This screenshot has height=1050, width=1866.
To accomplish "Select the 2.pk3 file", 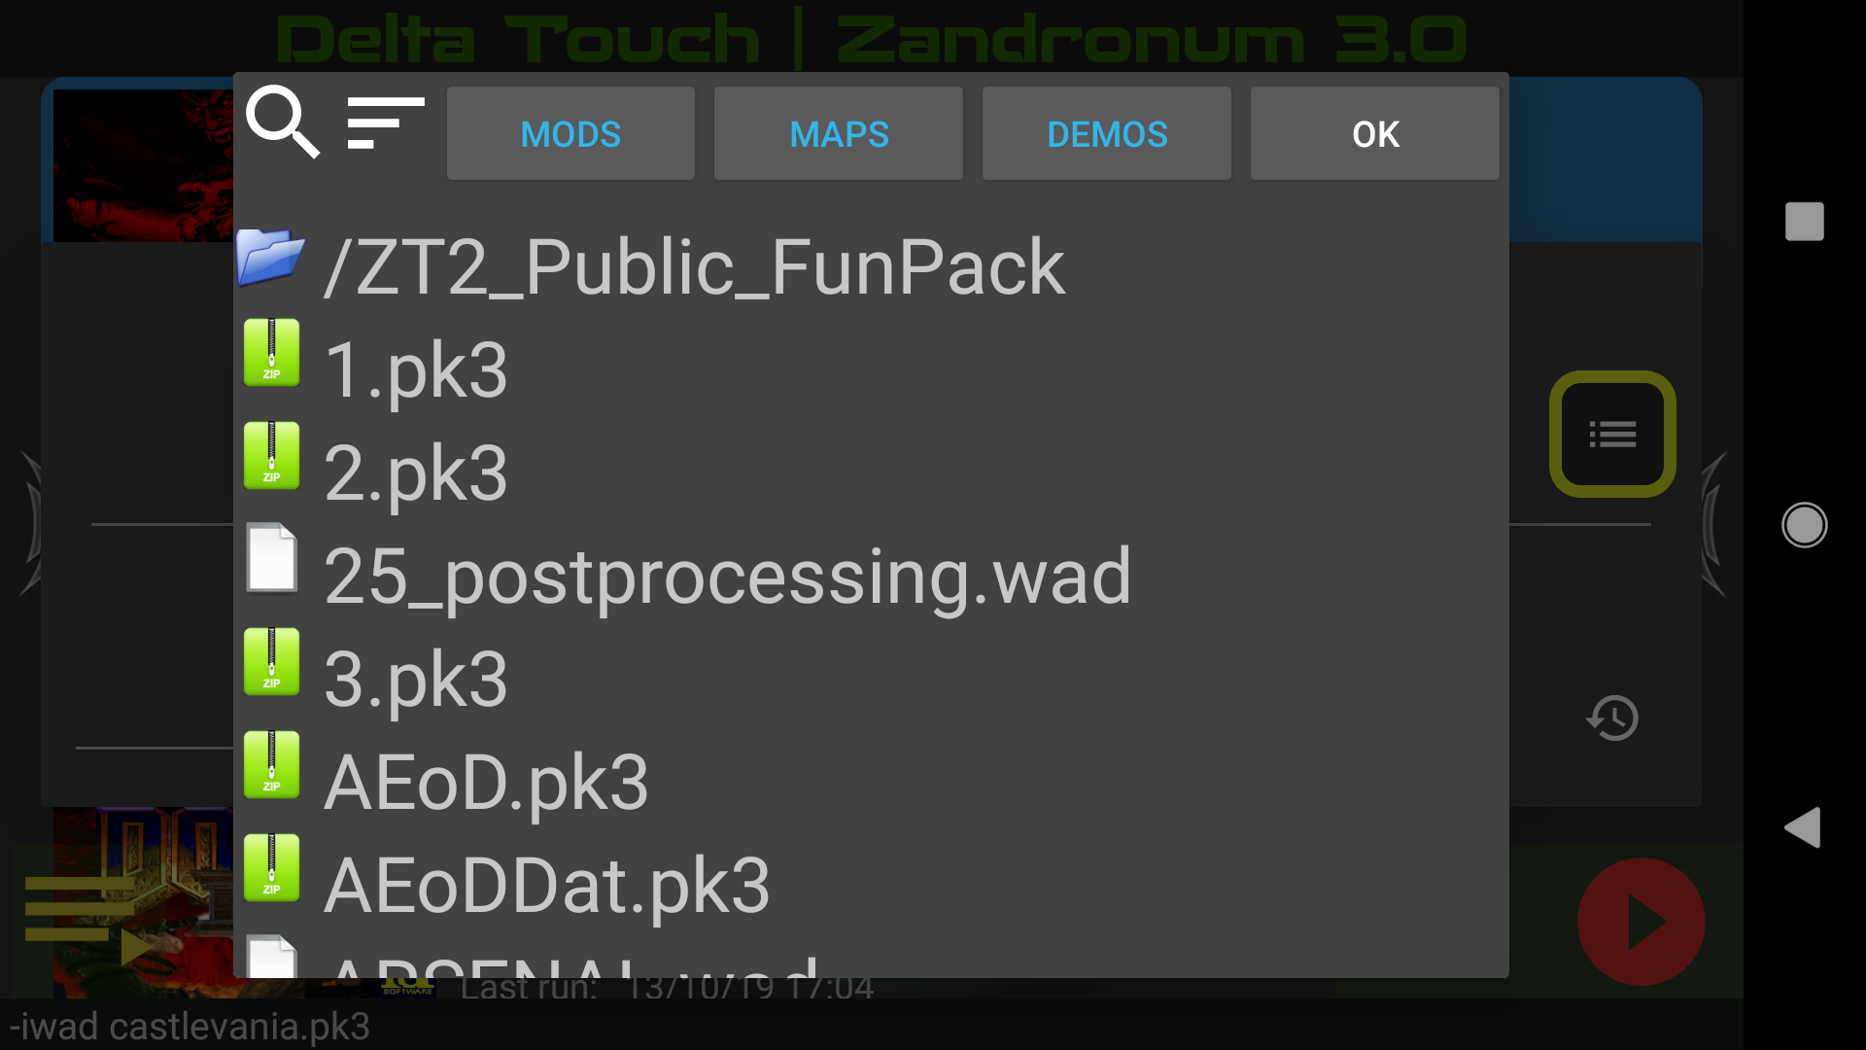I will pos(871,473).
